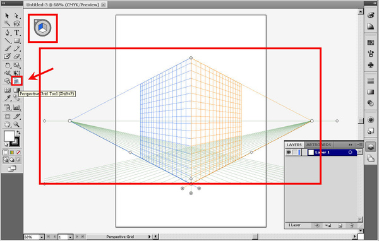Select the Gradient tool

(16, 90)
